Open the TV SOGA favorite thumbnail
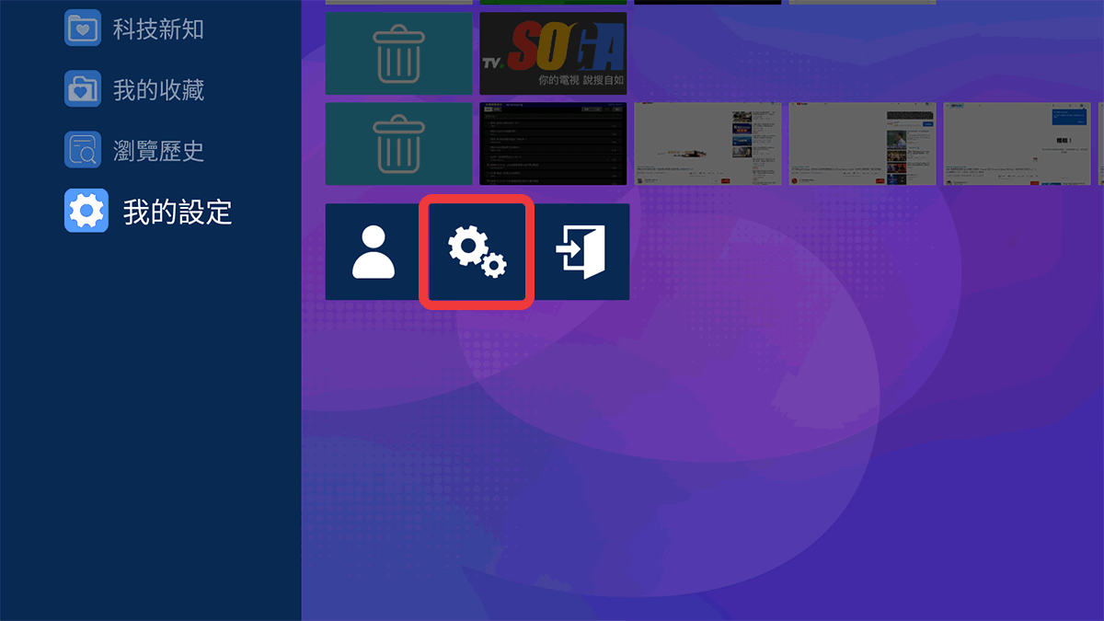The image size is (1104, 621). tap(553, 53)
